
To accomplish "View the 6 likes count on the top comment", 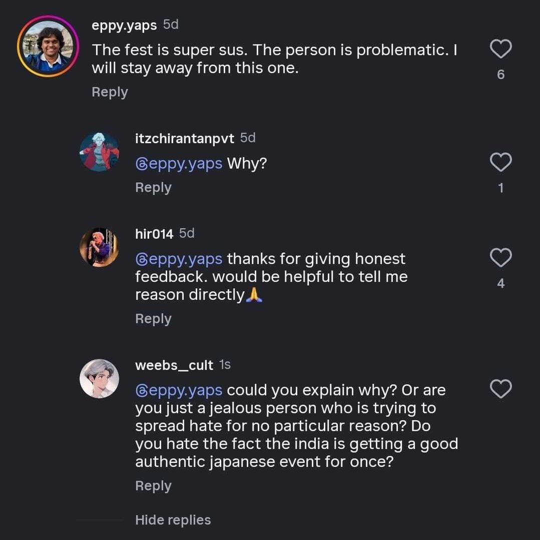I will point(500,75).
